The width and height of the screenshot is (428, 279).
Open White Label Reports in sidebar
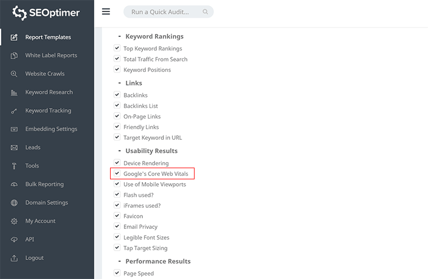[x=51, y=56]
